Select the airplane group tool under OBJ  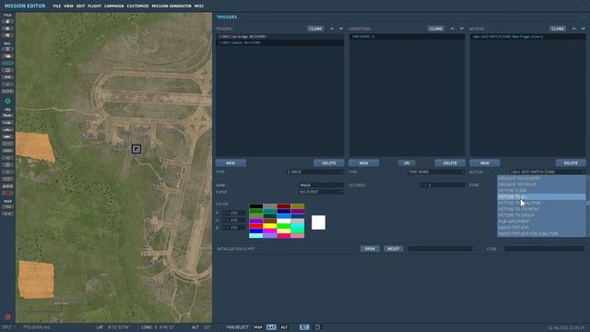pos(7,115)
